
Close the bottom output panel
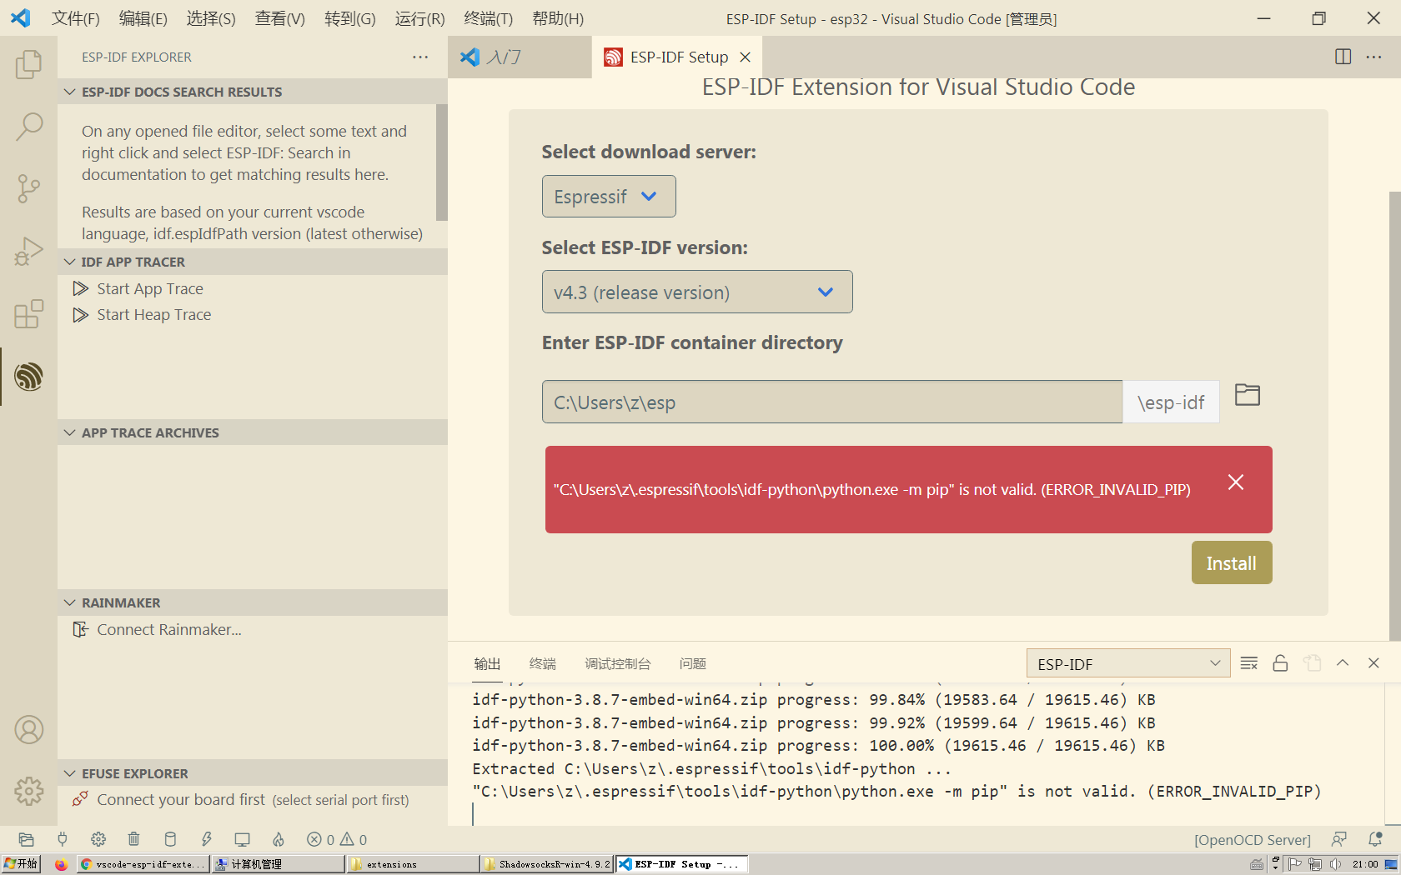tap(1373, 663)
